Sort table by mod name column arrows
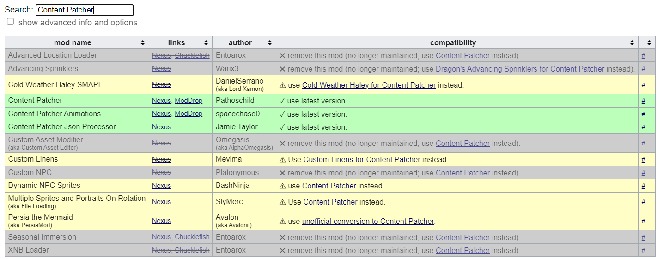The image size is (657, 259). (x=143, y=43)
